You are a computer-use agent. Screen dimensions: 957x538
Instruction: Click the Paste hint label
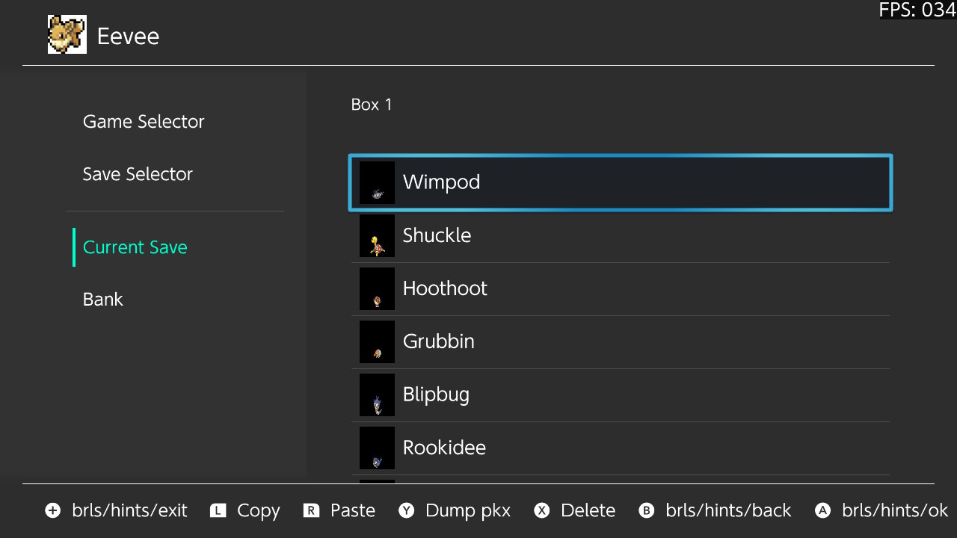click(x=353, y=510)
